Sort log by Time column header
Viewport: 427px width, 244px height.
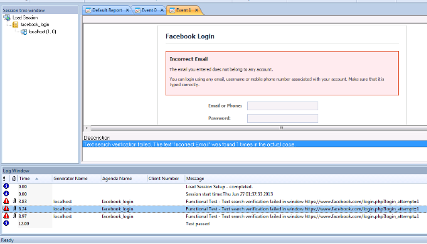click(x=35, y=179)
